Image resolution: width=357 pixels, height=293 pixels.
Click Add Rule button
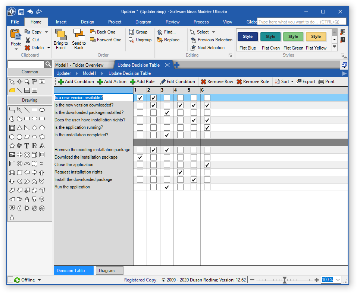tap(142, 82)
